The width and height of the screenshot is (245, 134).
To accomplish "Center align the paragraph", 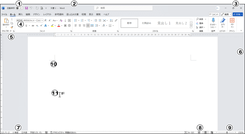I will (x=80, y=26).
